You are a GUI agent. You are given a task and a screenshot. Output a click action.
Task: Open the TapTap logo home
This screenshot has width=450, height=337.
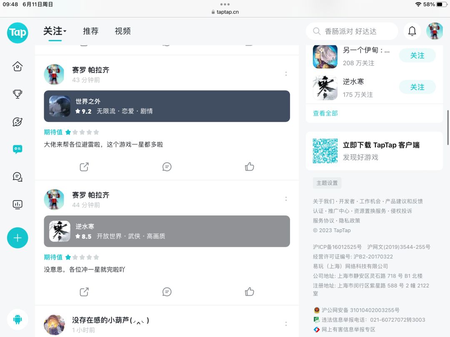pos(17,33)
